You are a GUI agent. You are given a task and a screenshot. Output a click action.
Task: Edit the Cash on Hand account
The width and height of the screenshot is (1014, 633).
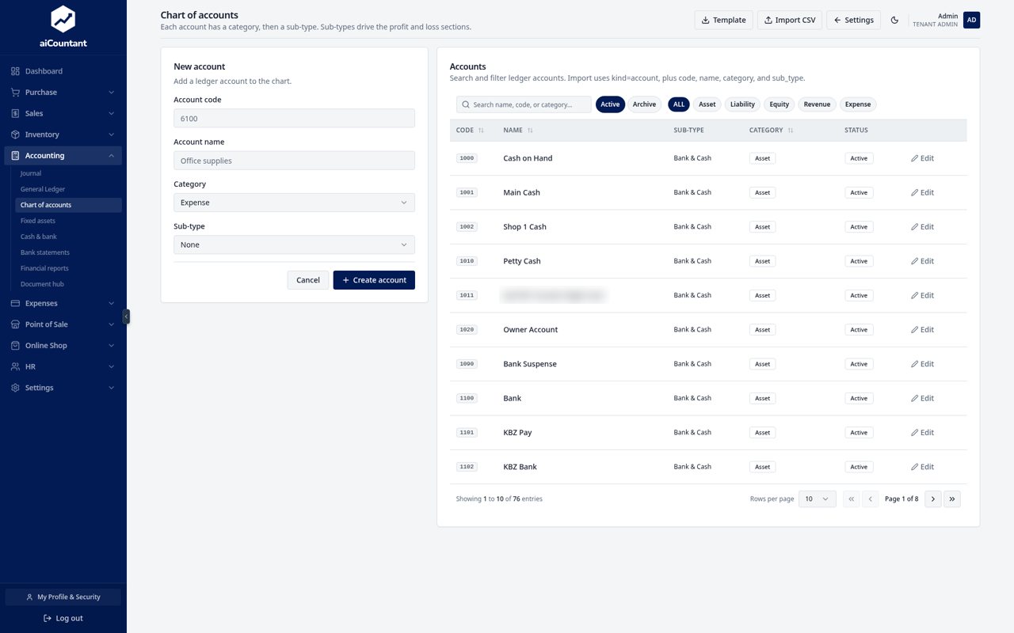click(922, 158)
